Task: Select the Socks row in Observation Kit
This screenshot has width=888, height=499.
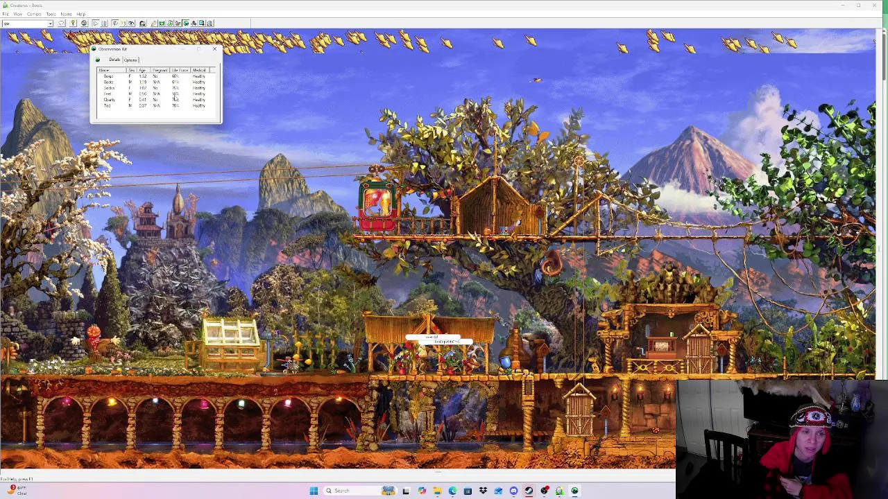Action: 157,88
